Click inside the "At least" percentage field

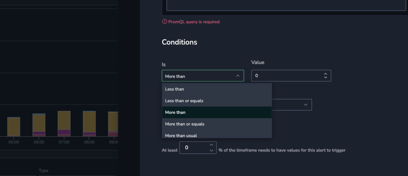coord(193,148)
